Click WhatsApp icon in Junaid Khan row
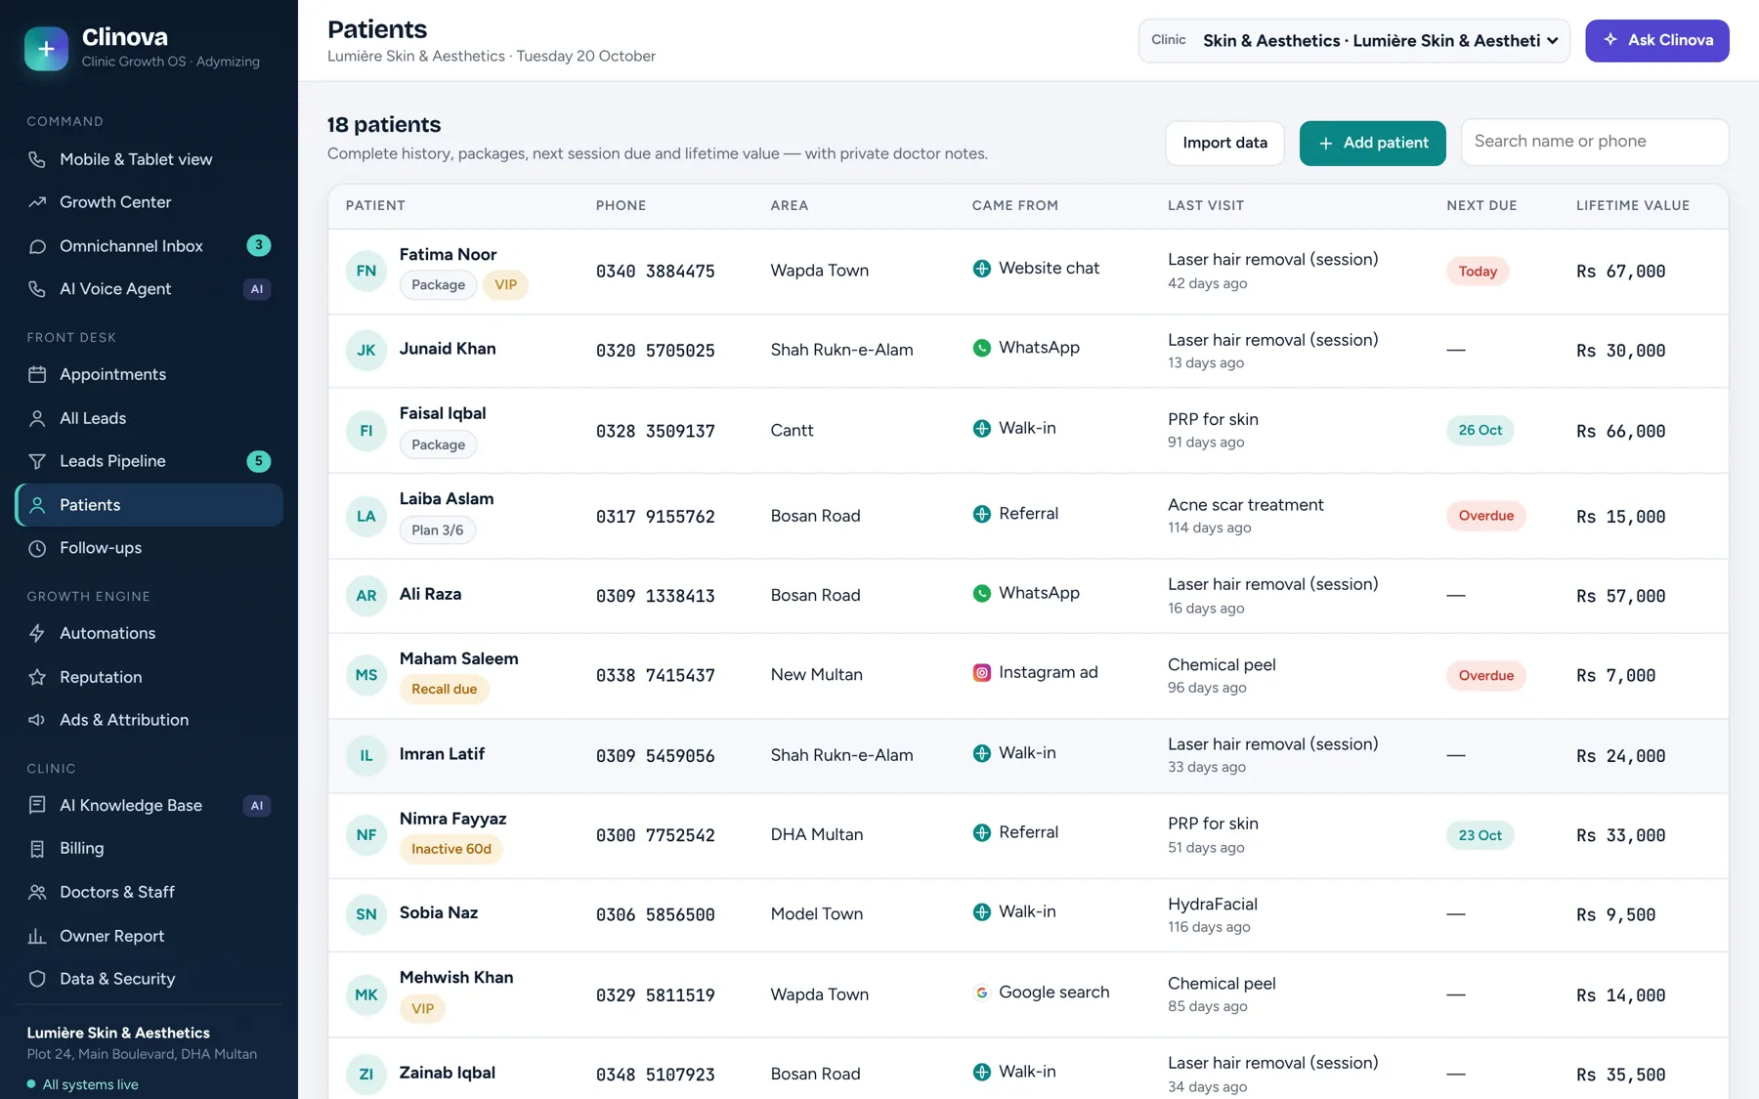This screenshot has height=1099, width=1759. [x=981, y=348]
